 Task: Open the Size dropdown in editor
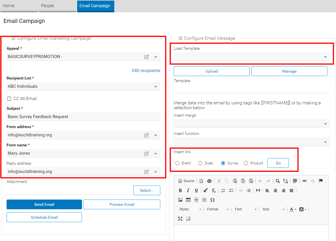[273, 209]
